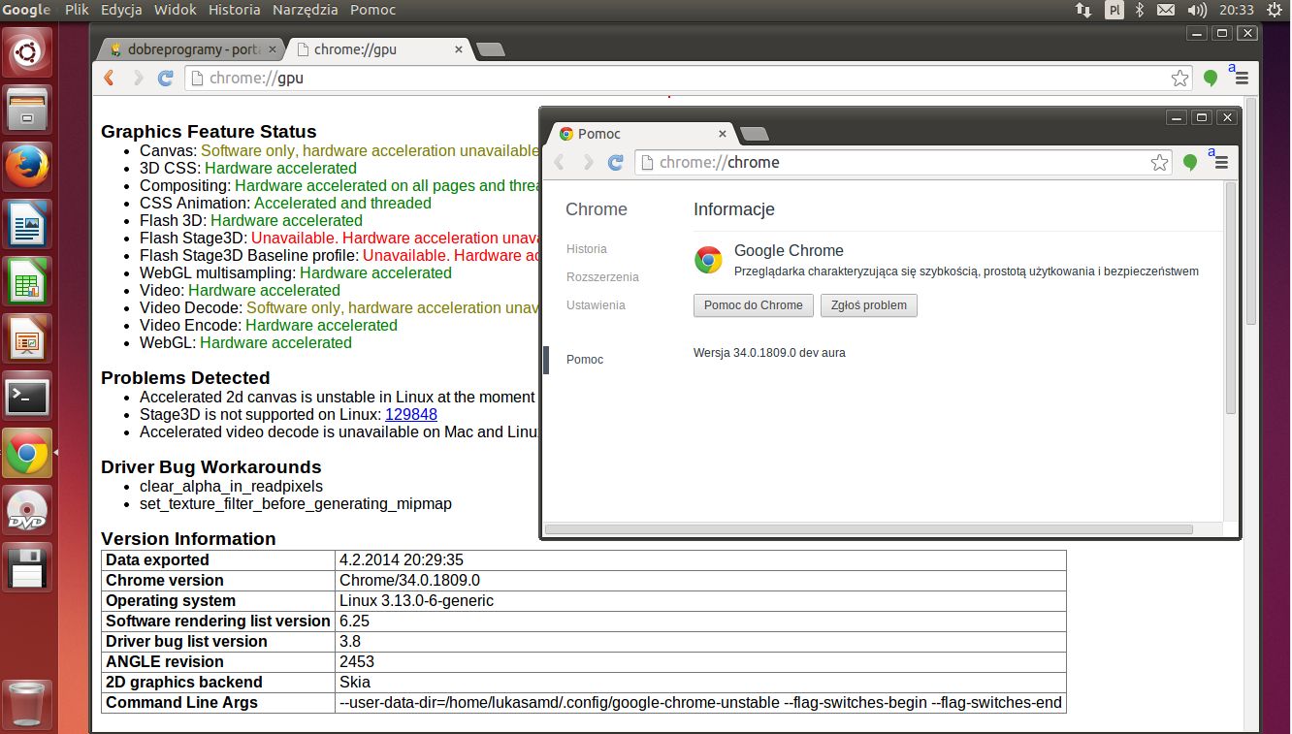Open Ustawienia in the Chrome sidebar

[x=596, y=305]
